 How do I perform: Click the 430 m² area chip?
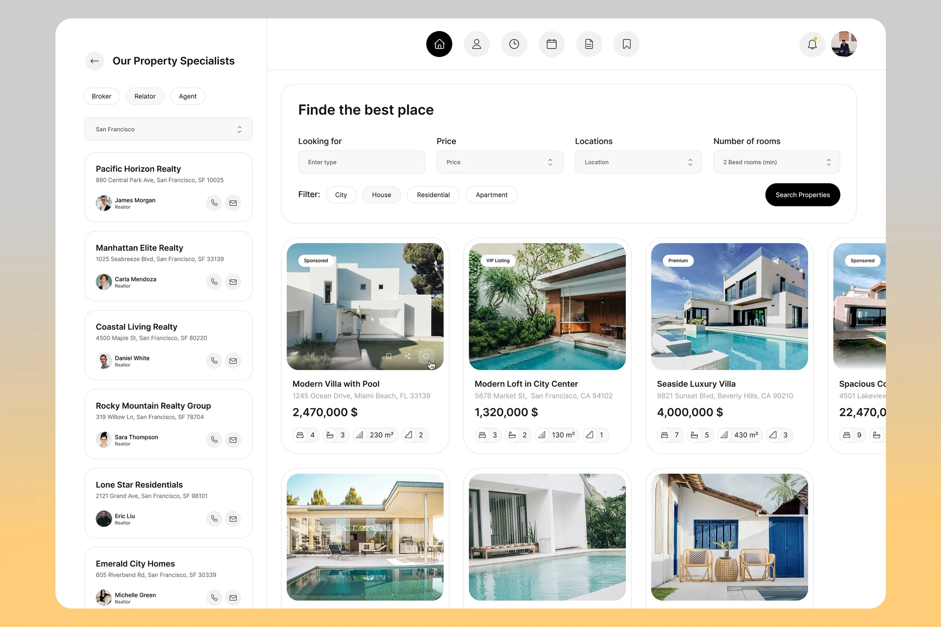[x=740, y=435]
